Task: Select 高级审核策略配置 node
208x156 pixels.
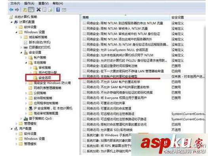Action: (46, 113)
